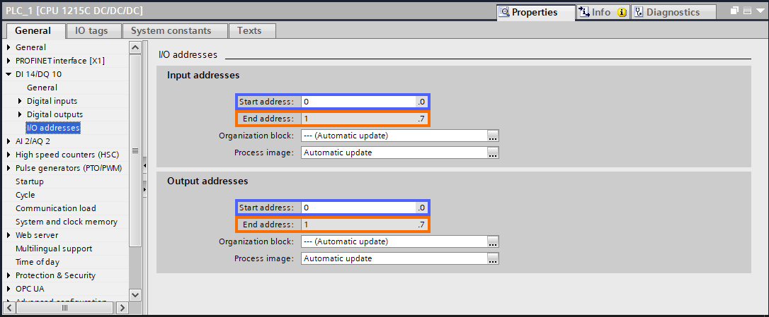The image size is (769, 317).
Task: Click the inspector window layout icon
Action: (x=746, y=11)
